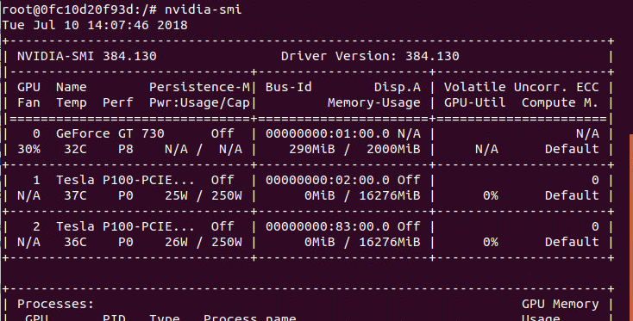Click the GeForce GT 730 name
This screenshot has width=633, height=321.
point(110,133)
